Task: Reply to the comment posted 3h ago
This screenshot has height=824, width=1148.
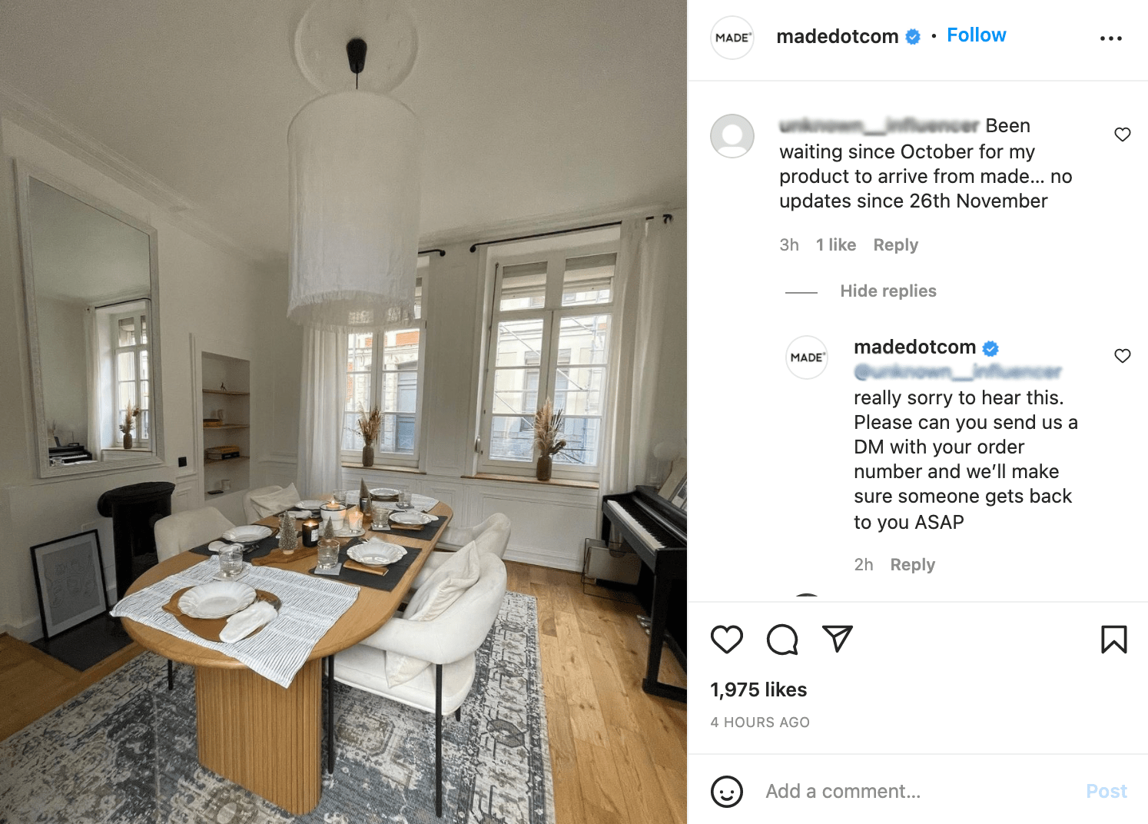Action: click(x=895, y=245)
